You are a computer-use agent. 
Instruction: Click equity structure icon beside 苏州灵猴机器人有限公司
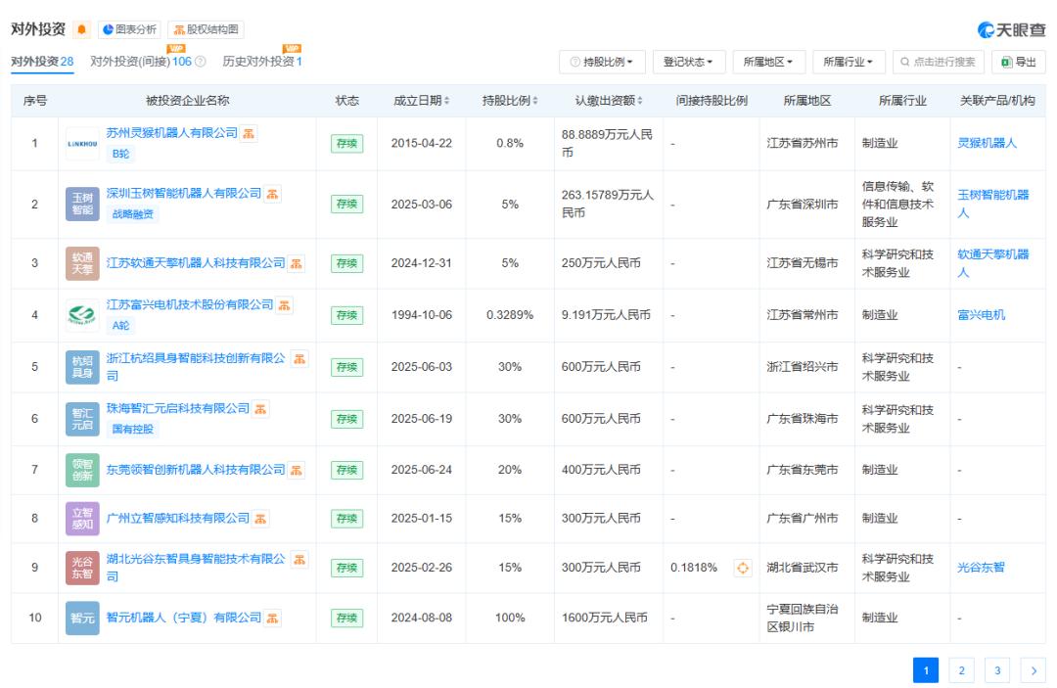(x=250, y=134)
